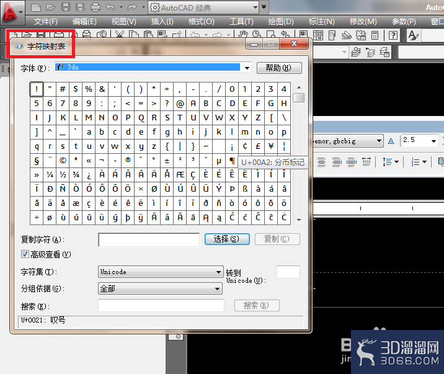Click Undo arrow in quick access toolbar

[x=110, y=7]
